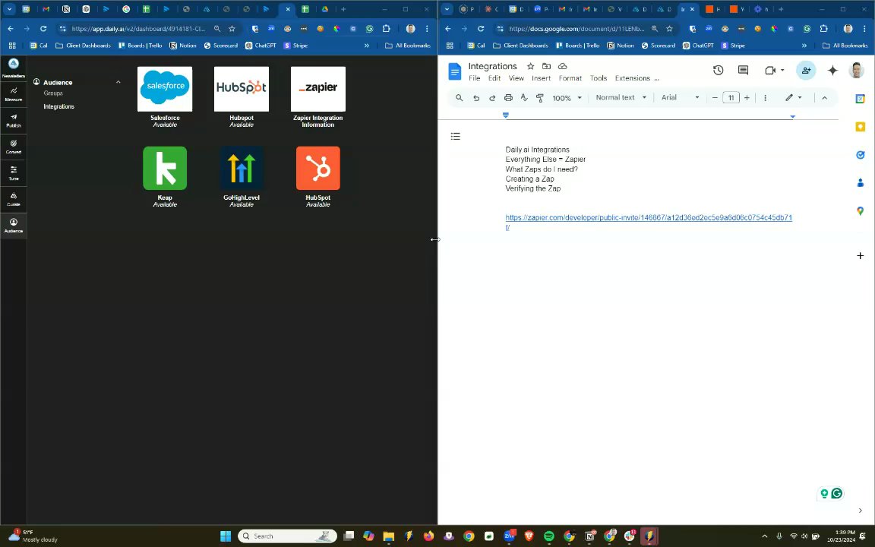Open the Measure section in sidebar
875x547 pixels.
click(14, 94)
